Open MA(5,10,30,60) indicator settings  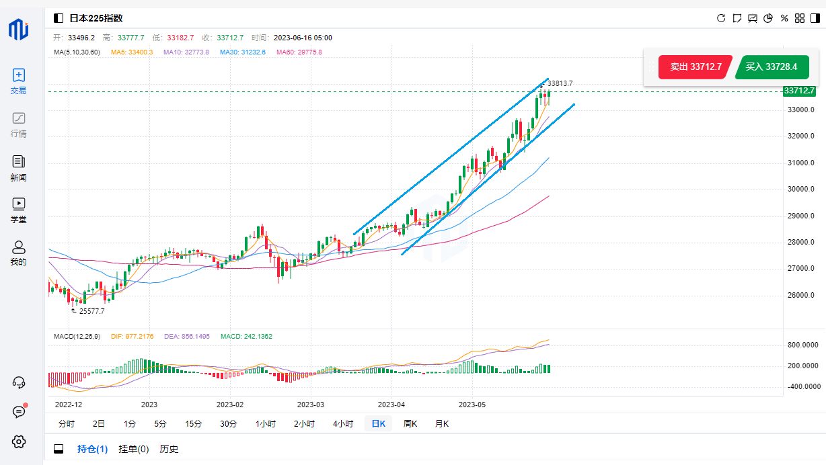[x=77, y=52]
